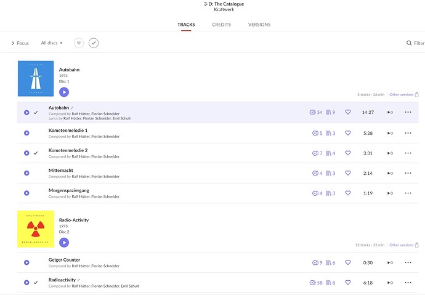Open Ralf Hütter composer link under Mitternacht
The image size is (425, 295).
click(81, 176)
